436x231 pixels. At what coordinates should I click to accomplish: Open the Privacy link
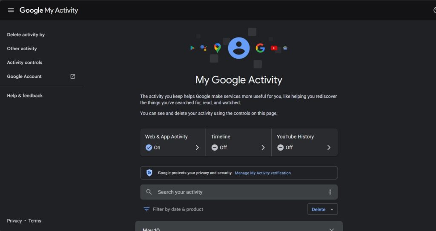click(x=14, y=221)
